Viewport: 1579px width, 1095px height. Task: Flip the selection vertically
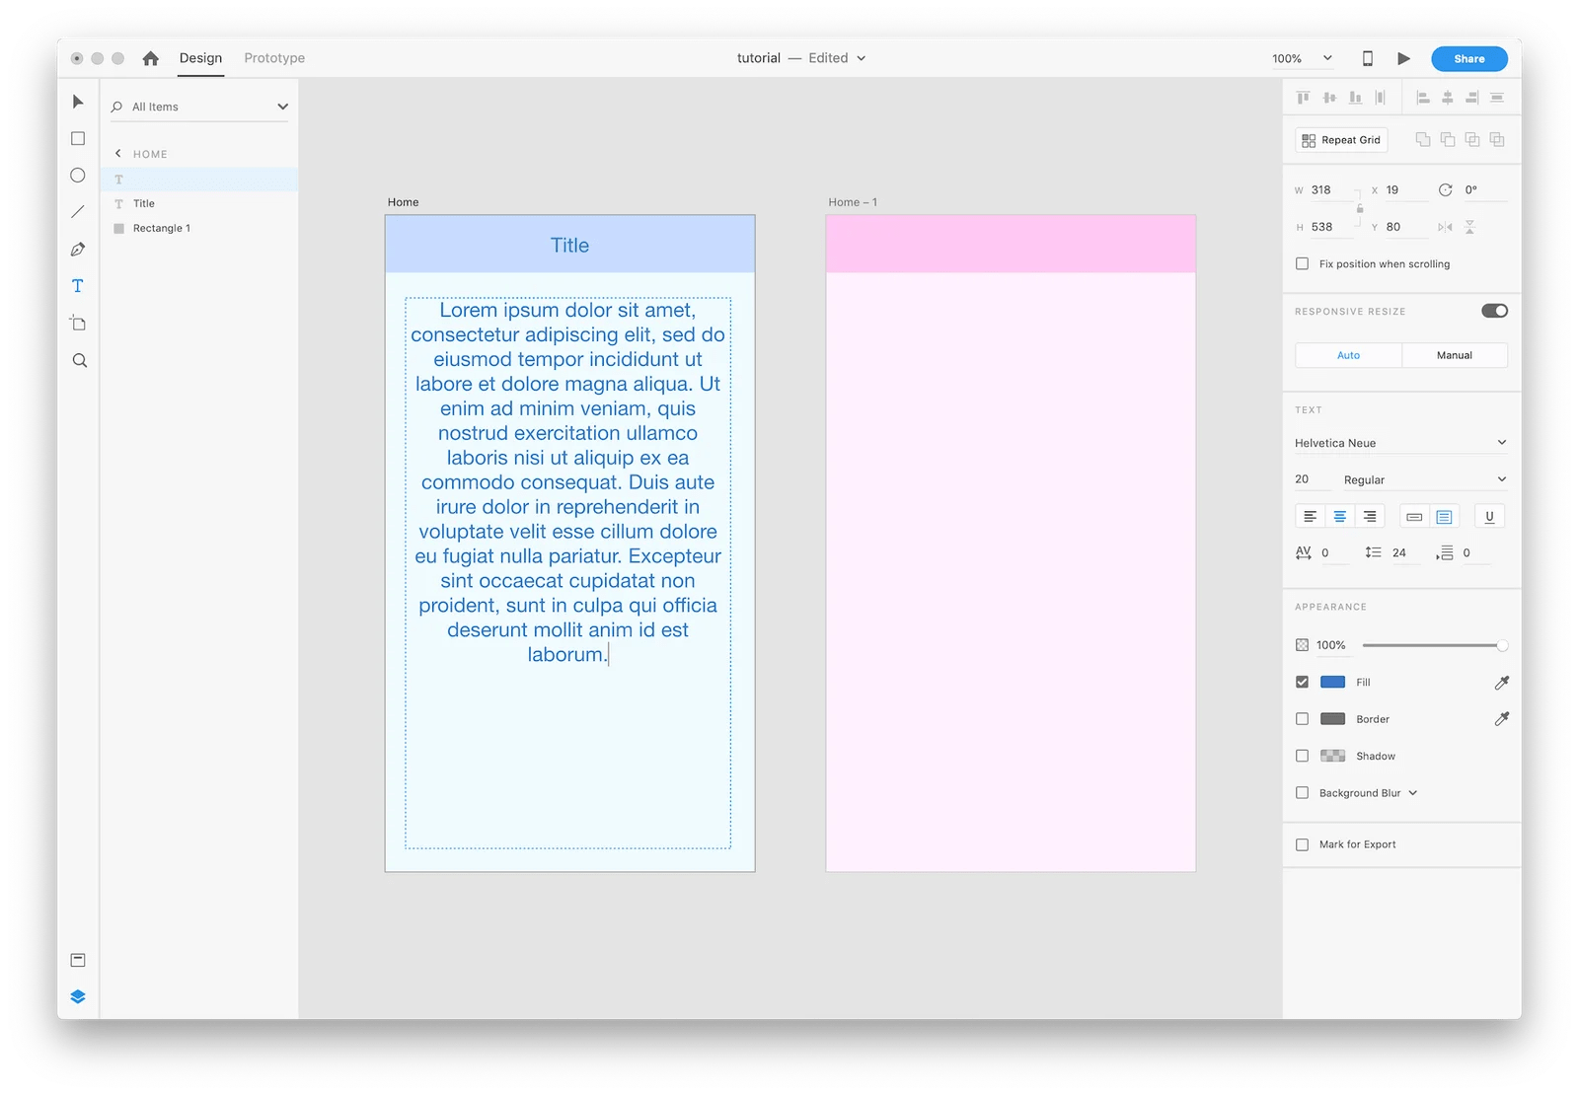tap(1469, 227)
